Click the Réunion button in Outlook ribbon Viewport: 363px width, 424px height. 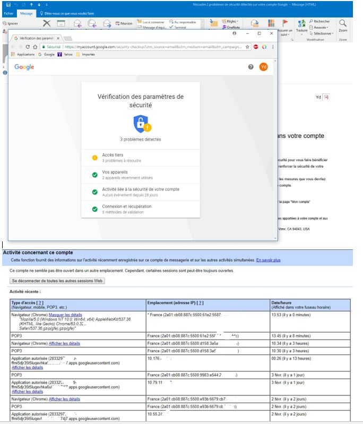pyautogui.click(x=124, y=23)
